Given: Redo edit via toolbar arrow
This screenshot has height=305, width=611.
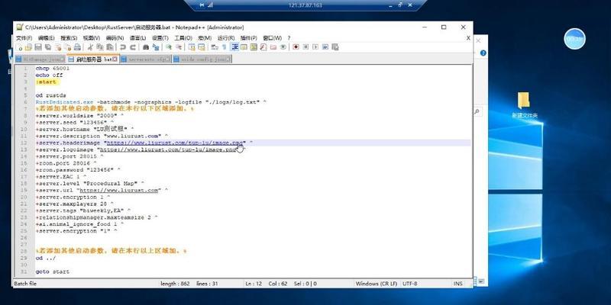Looking at the screenshot, I should coord(132,47).
